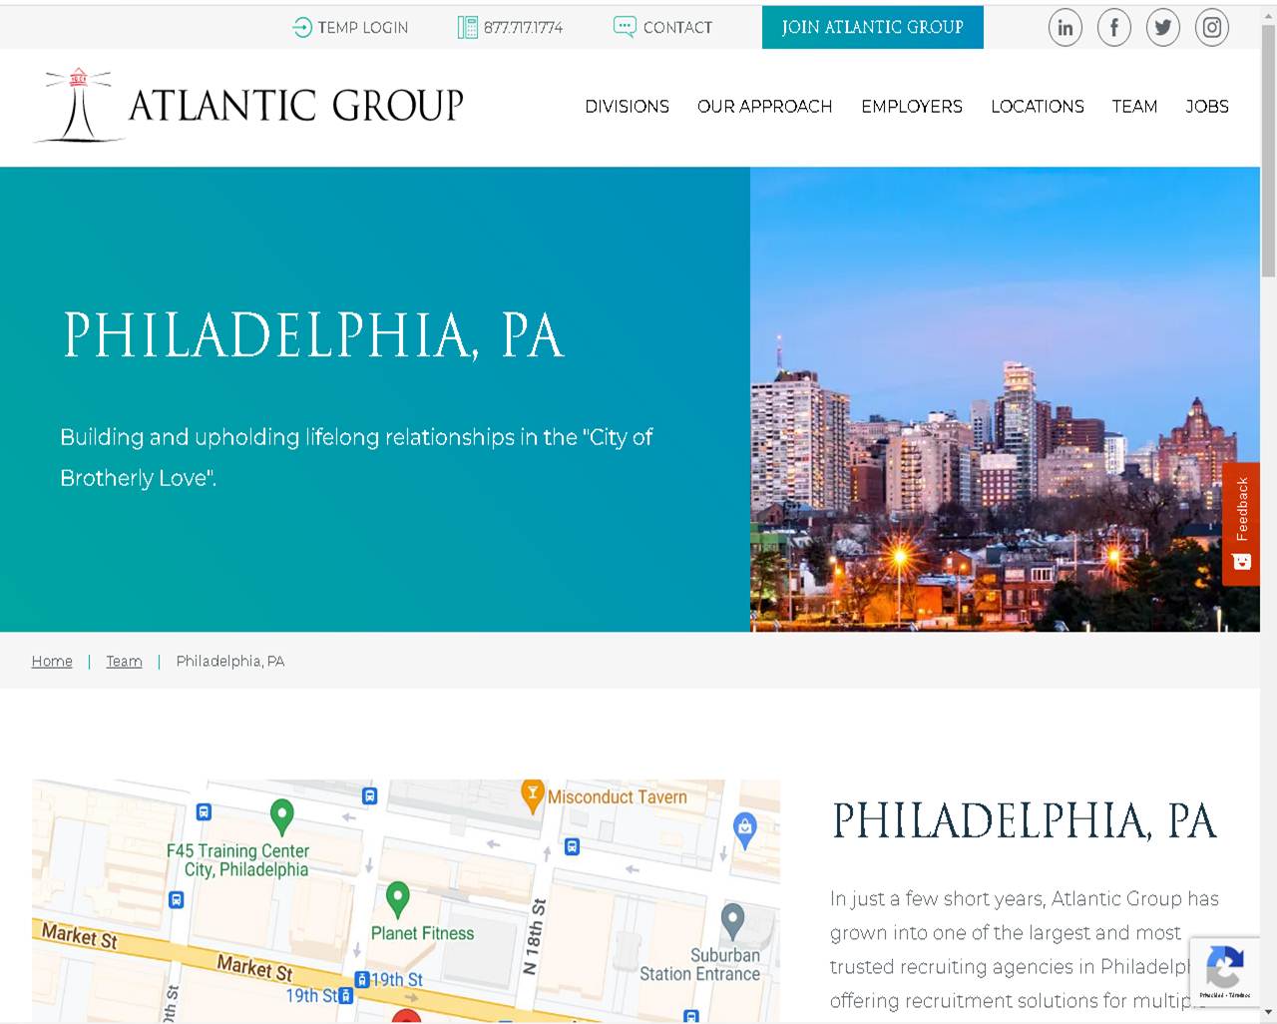This screenshot has width=1277, height=1024.
Task: Click the "City of Brotherly Love" tagline
Action: (x=356, y=457)
